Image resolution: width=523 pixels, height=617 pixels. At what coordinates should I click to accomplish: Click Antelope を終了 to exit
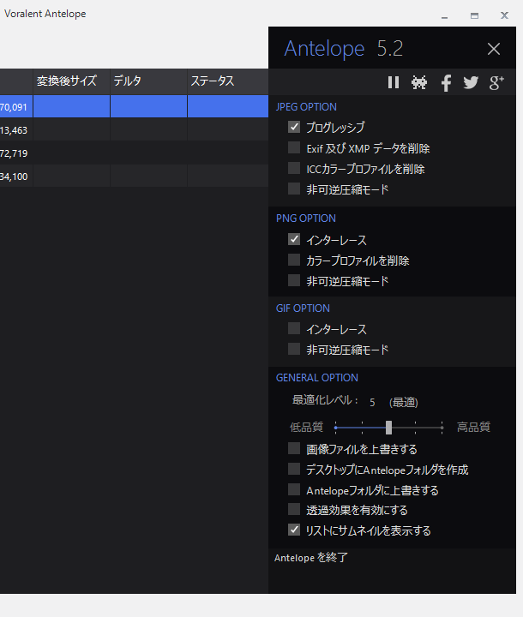coord(310,558)
